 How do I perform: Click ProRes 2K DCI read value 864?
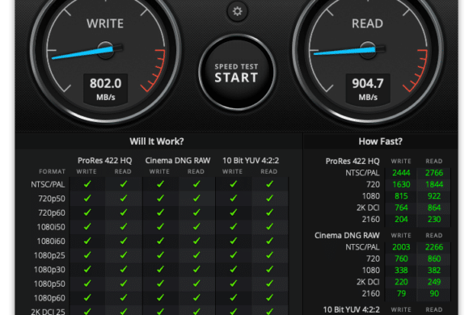click(434, 208)
